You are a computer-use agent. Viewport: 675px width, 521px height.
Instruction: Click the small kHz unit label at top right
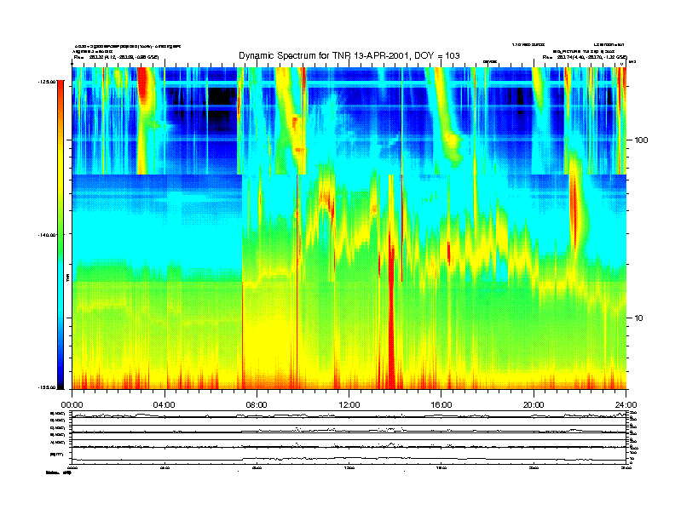(632, 62)
